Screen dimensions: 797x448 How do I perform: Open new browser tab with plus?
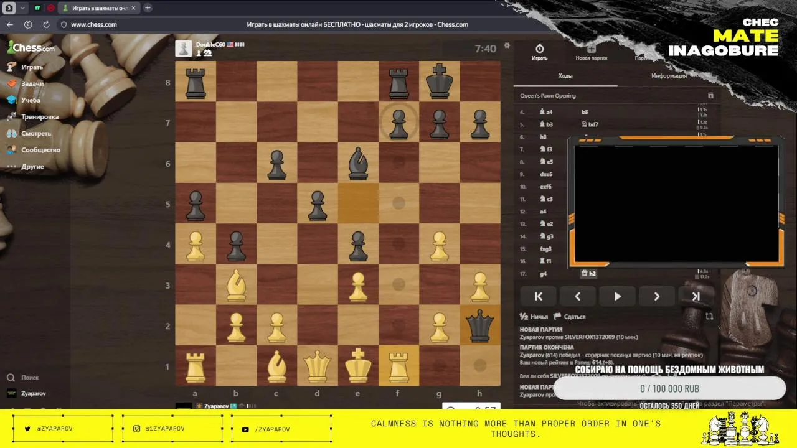click(148, 8)
